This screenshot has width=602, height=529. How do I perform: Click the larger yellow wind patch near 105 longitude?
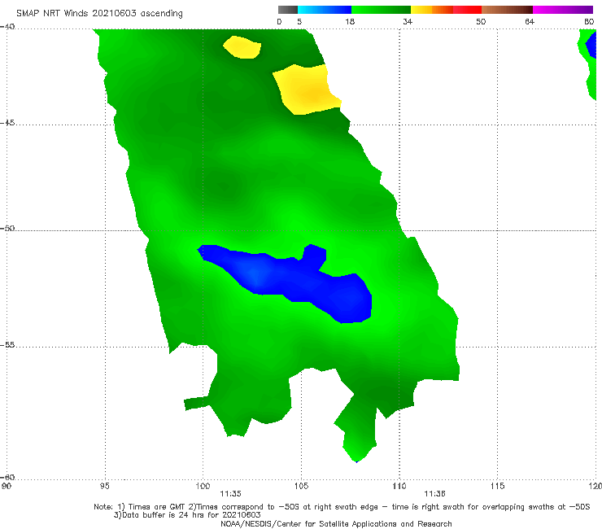tap(307, 90)
